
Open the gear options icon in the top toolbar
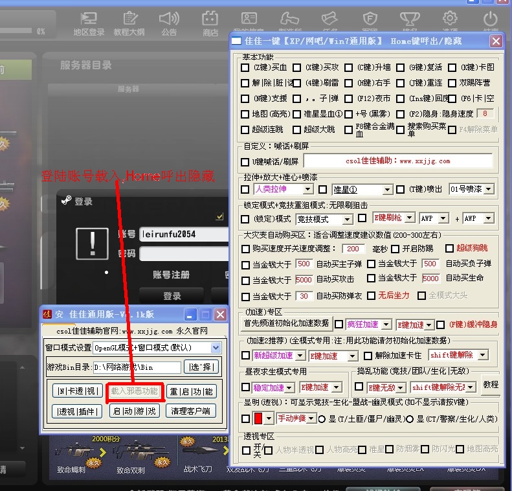(450, 18)
